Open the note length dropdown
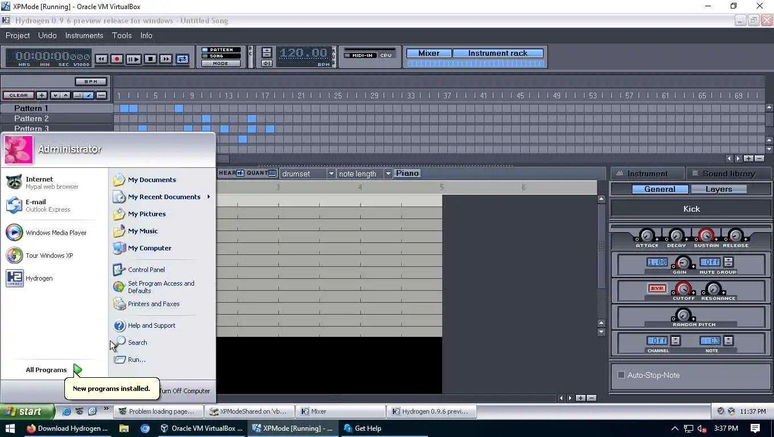This screenshot has height=437, width=774. [364, 174]
